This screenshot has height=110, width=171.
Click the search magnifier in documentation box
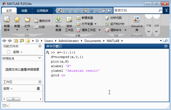pos(160,10)
